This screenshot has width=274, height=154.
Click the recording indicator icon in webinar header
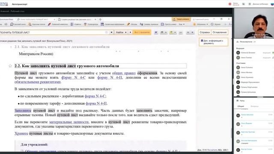click(x=230, y=4)
